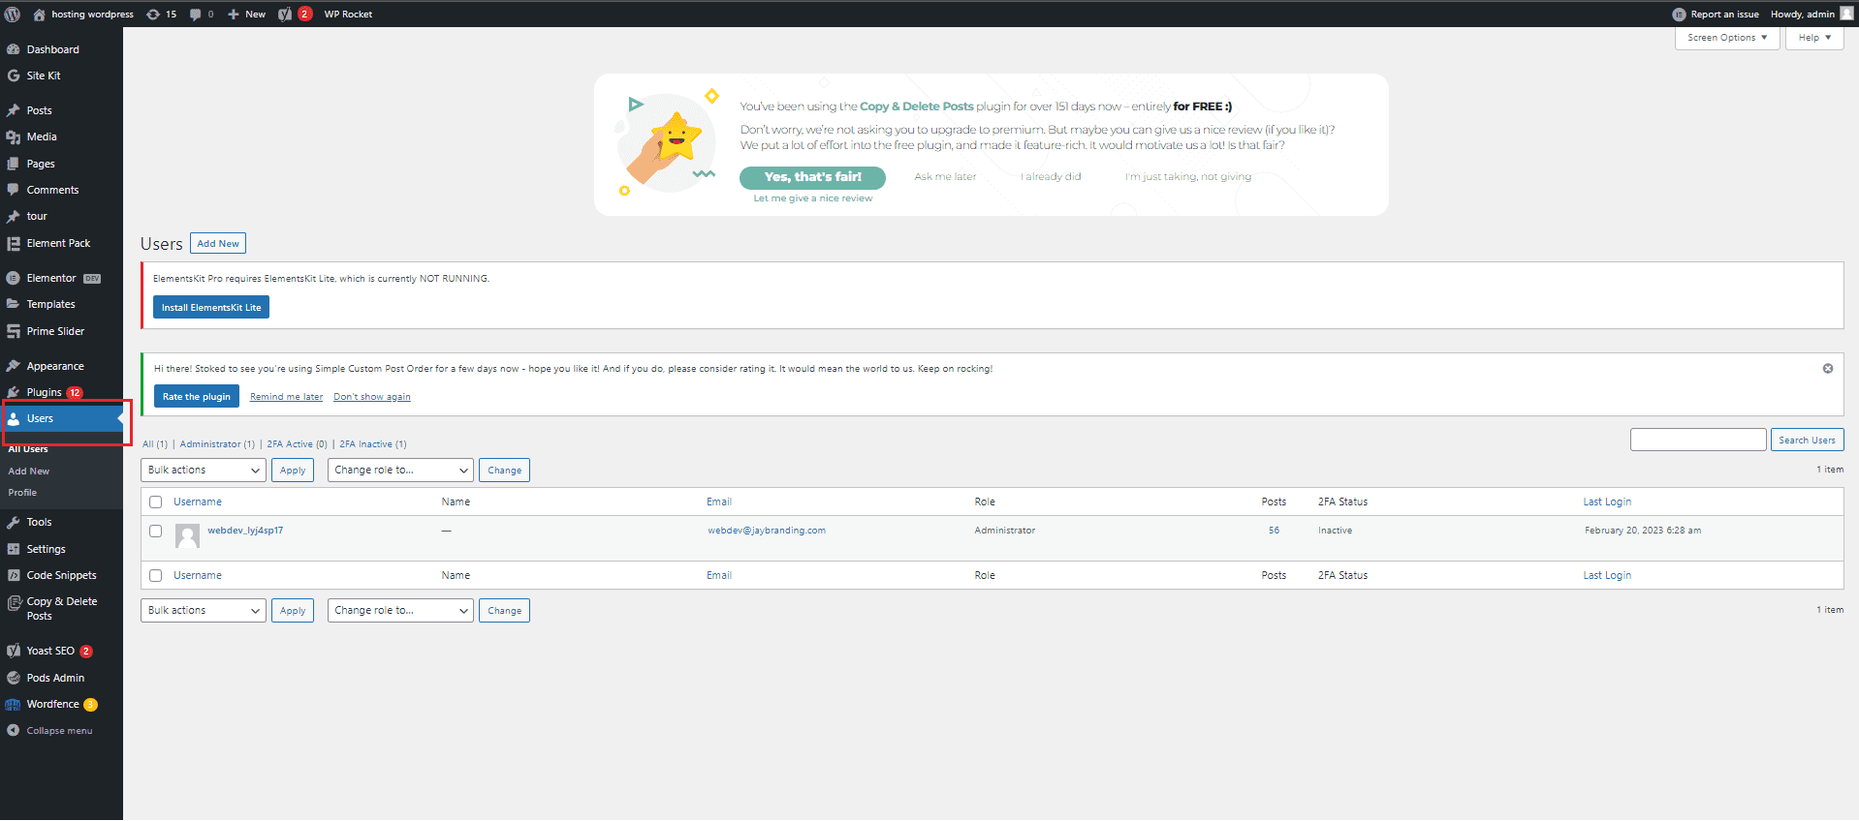Click the Tools wrench icon
The width and height of the screenshot is (1859, 821).
(x=14, y=522)
